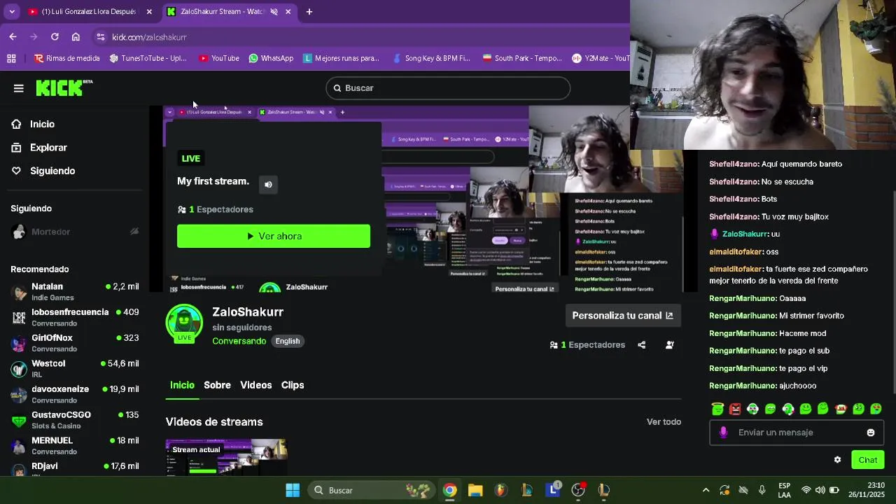Open the WhatsApp bookmark
Viewport: 896px width, 504px height.
tap(271, 58)
